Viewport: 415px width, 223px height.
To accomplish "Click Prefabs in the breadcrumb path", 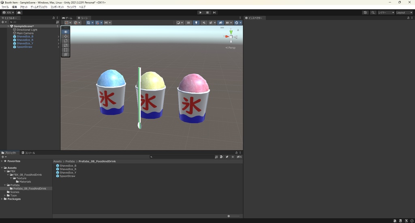I will click(x=70, y=161).
